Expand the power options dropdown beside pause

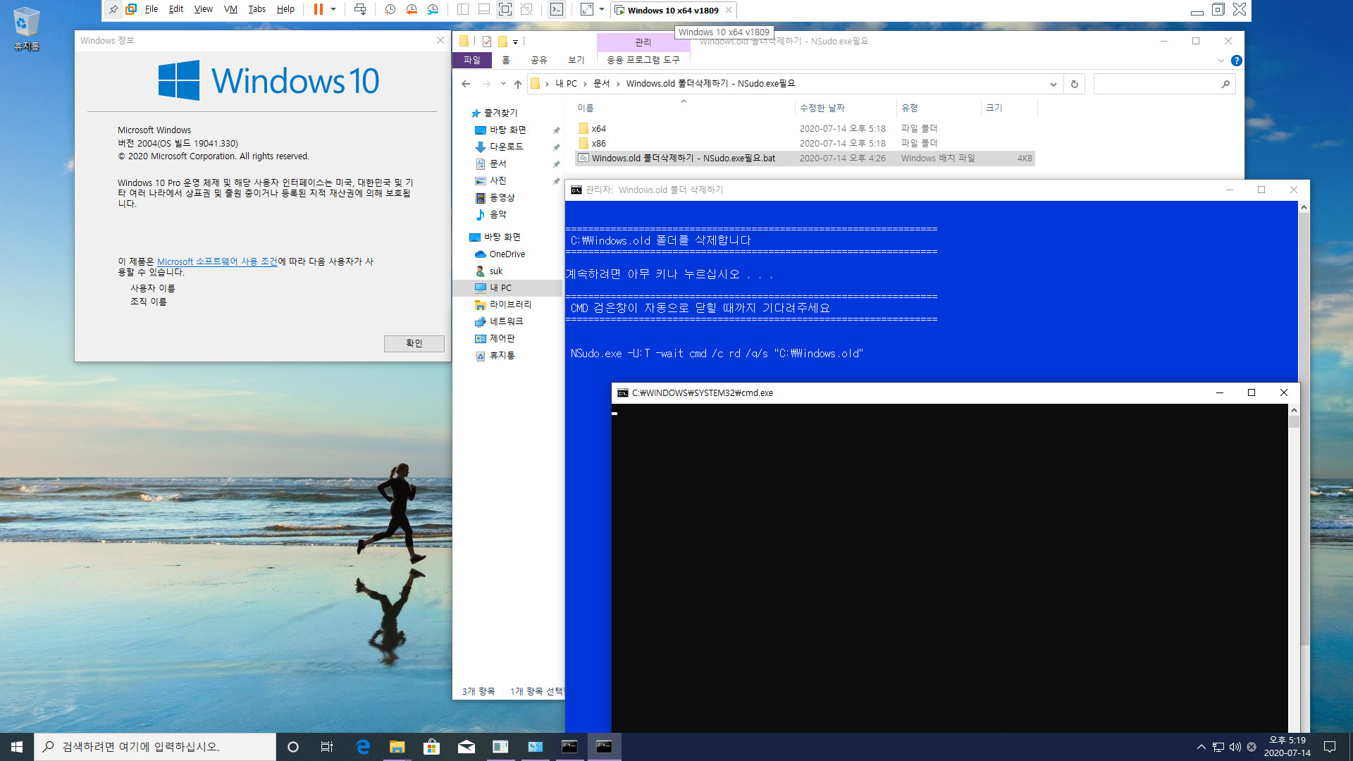click(333, 10)
